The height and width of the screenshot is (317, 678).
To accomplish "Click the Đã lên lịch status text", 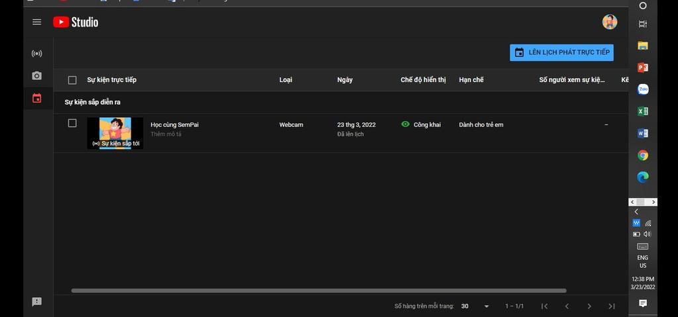I will [x=350, y=134].
